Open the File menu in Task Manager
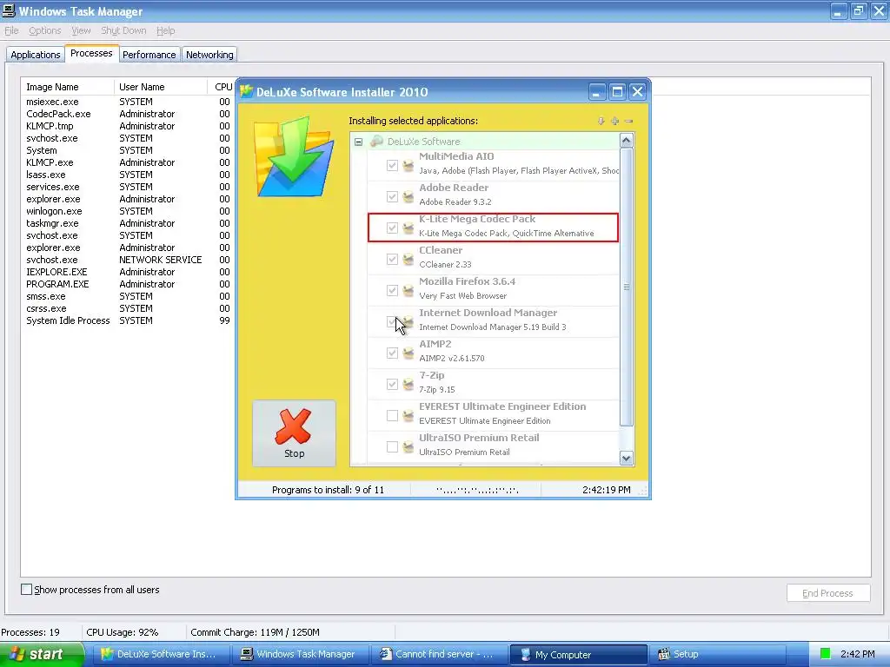Screen dimensions: 890x667 [x=11, y=30]
